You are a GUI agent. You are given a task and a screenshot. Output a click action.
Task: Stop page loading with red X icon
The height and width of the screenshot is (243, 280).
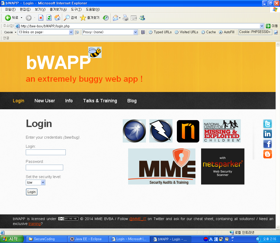[x=41, y=18]
